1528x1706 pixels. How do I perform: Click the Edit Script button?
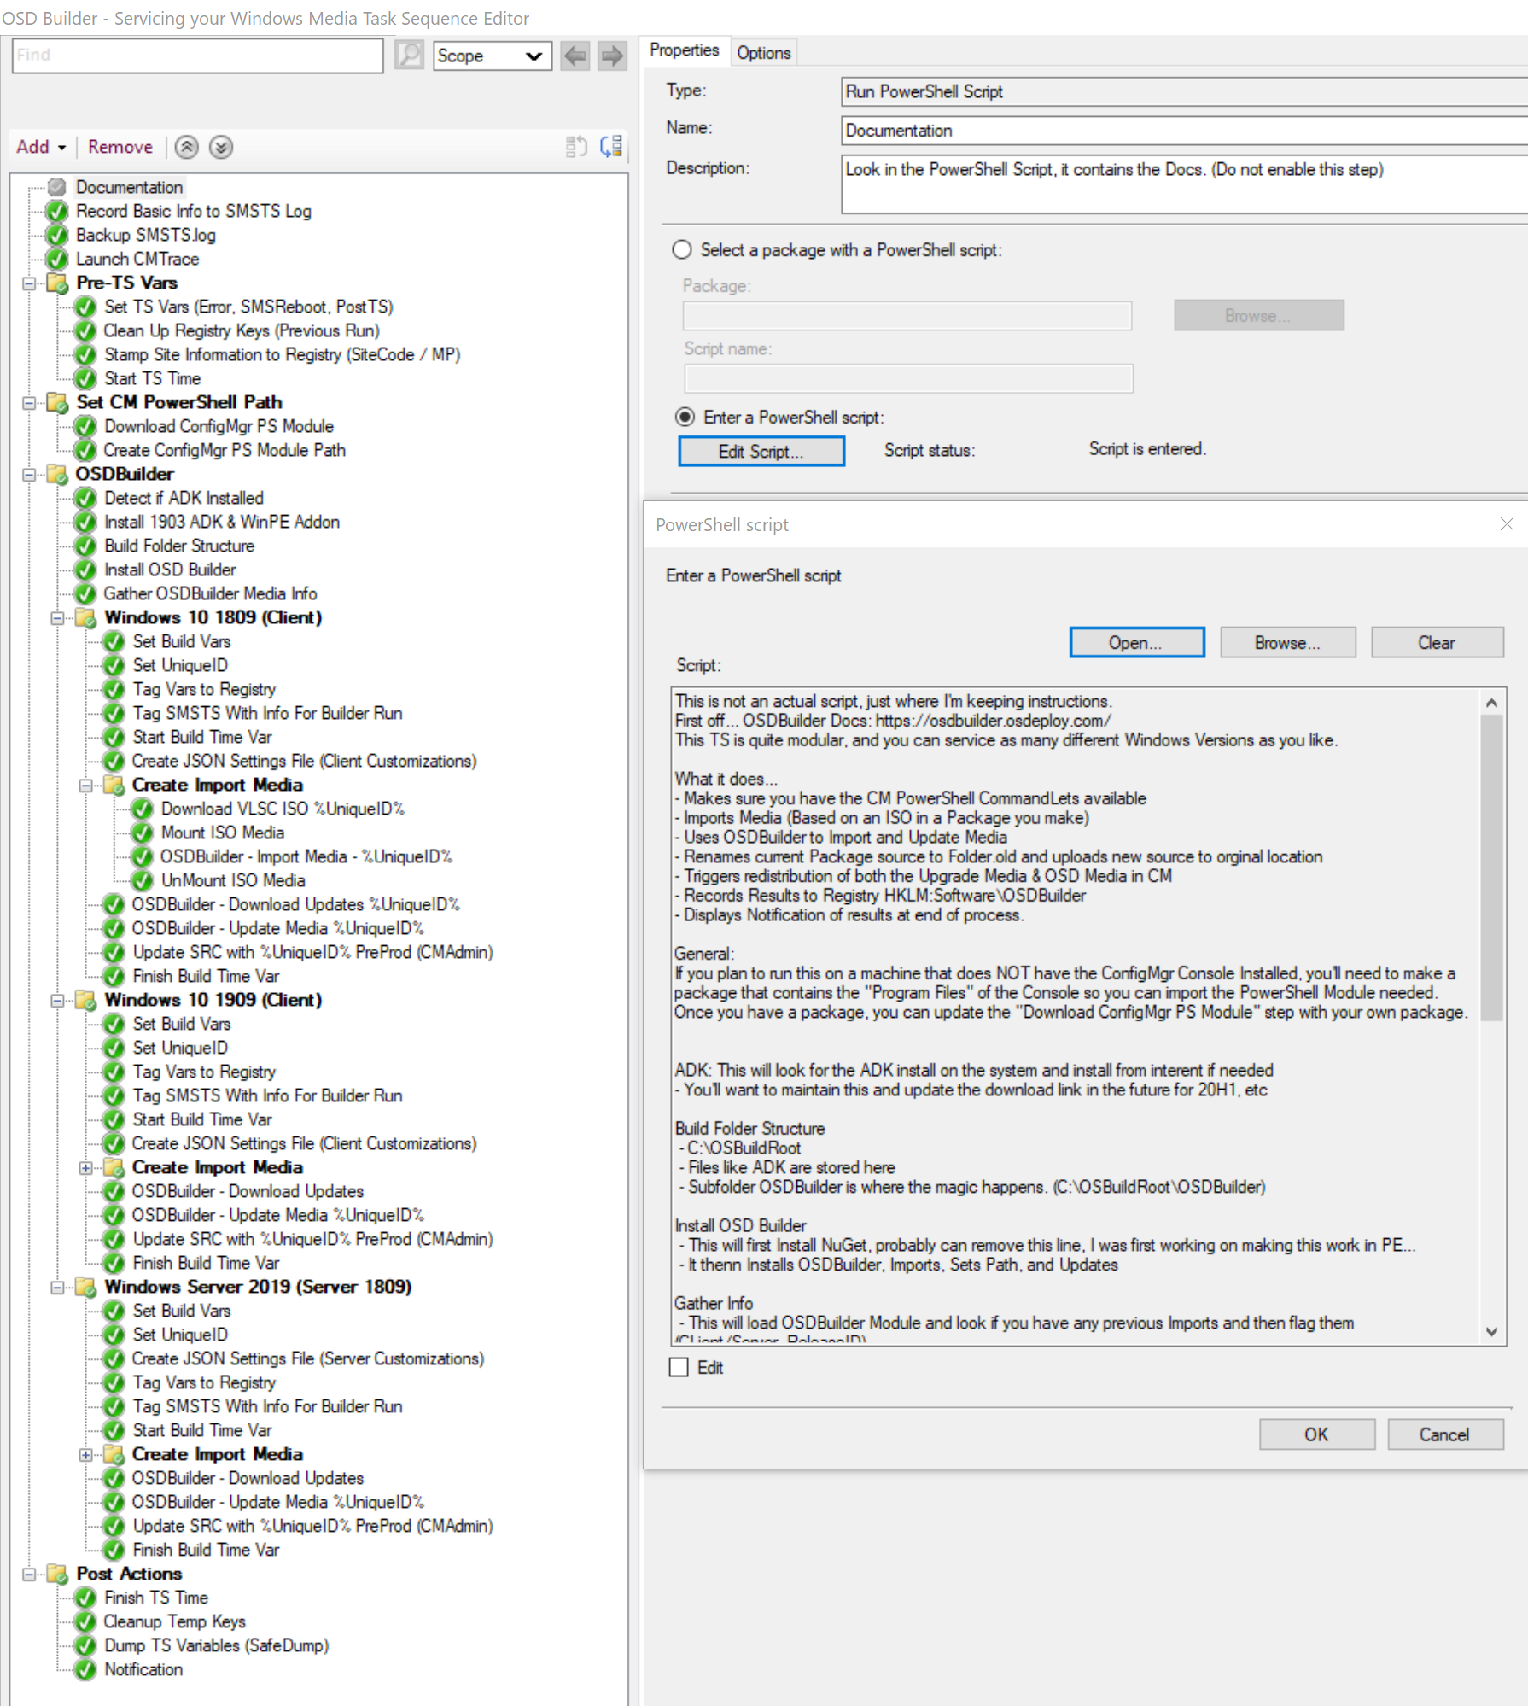[761, 451]
